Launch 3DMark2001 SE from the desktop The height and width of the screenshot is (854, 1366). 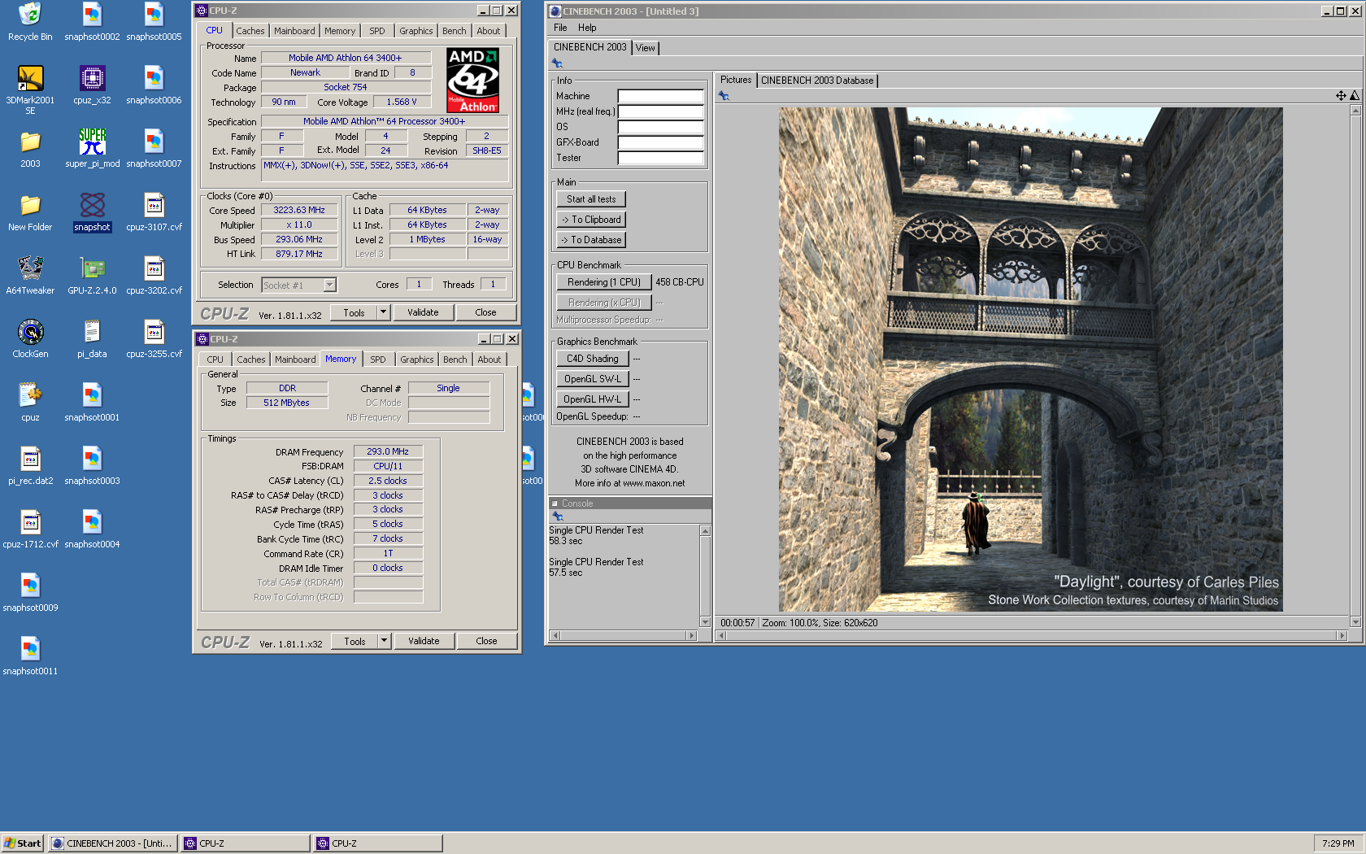tap(30, 89)
